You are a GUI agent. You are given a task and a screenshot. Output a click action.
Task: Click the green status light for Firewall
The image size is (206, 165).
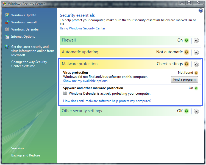point(186,40)
